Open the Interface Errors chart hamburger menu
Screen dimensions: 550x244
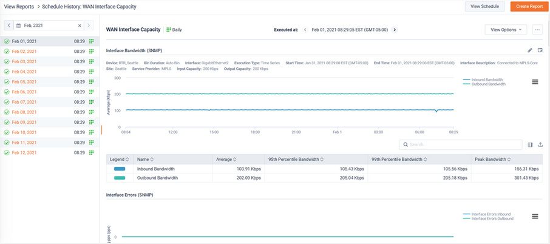pos(535,216)
